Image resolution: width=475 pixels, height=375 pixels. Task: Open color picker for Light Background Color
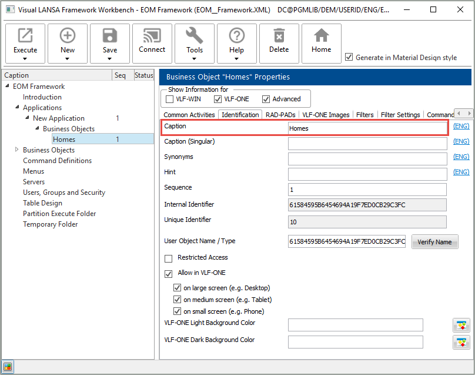tap(461, 326)
